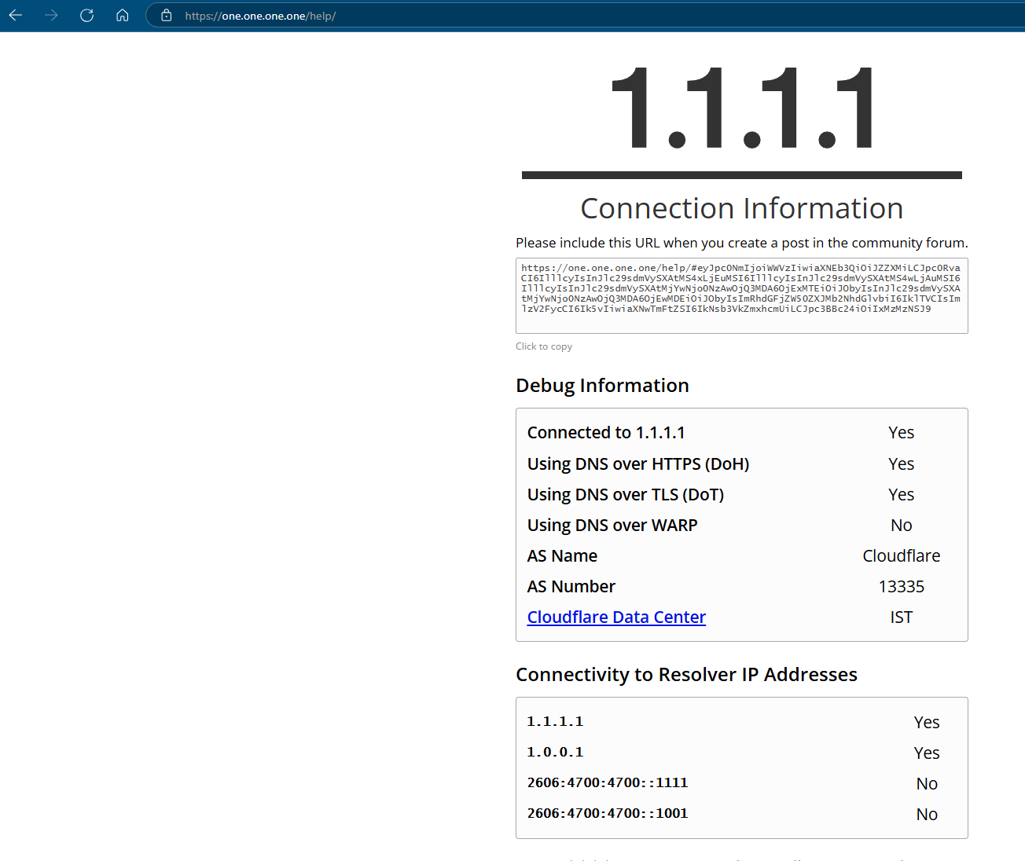Click the browser forward arrow

[x=51, y=16]
